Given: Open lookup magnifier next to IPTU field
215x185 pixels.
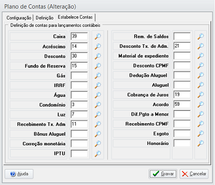Looking at the screenshot, I should [98, 153].
